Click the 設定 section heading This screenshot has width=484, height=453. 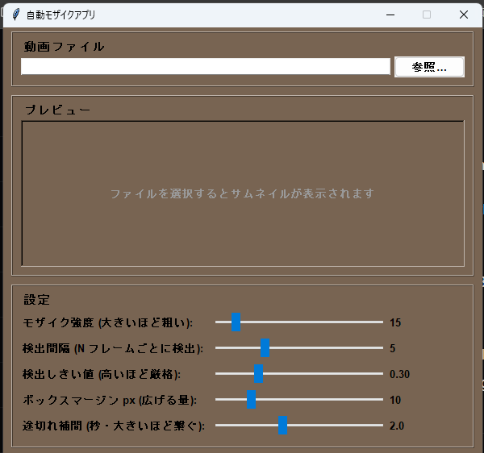[37, 299]
